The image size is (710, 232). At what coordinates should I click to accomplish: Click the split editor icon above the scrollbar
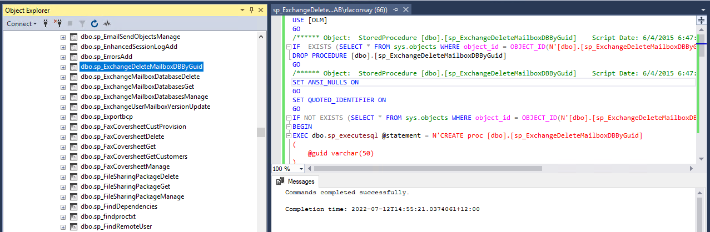(701, 20)
